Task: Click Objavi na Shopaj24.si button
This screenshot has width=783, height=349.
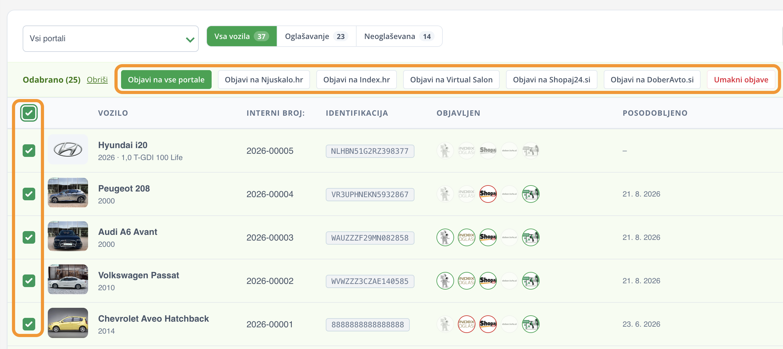Action: (552, 80)
